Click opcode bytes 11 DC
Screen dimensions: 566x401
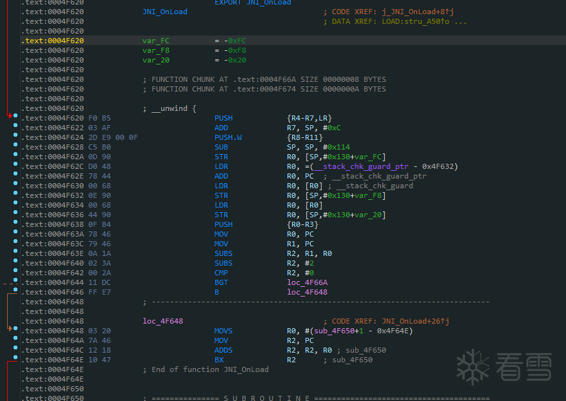point(99,282)
